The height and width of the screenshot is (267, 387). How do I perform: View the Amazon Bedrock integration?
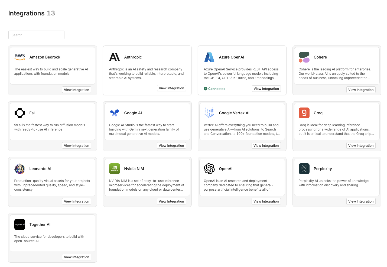coord(77,90)
